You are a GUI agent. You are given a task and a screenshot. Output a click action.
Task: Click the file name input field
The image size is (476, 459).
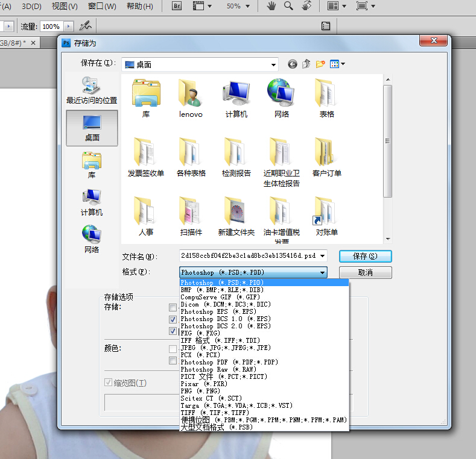pyautogui.click(x=249, y=256)
